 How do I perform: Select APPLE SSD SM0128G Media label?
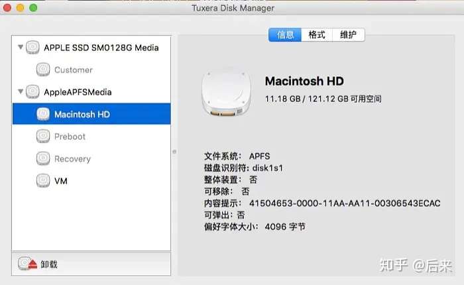click(101, 48)
